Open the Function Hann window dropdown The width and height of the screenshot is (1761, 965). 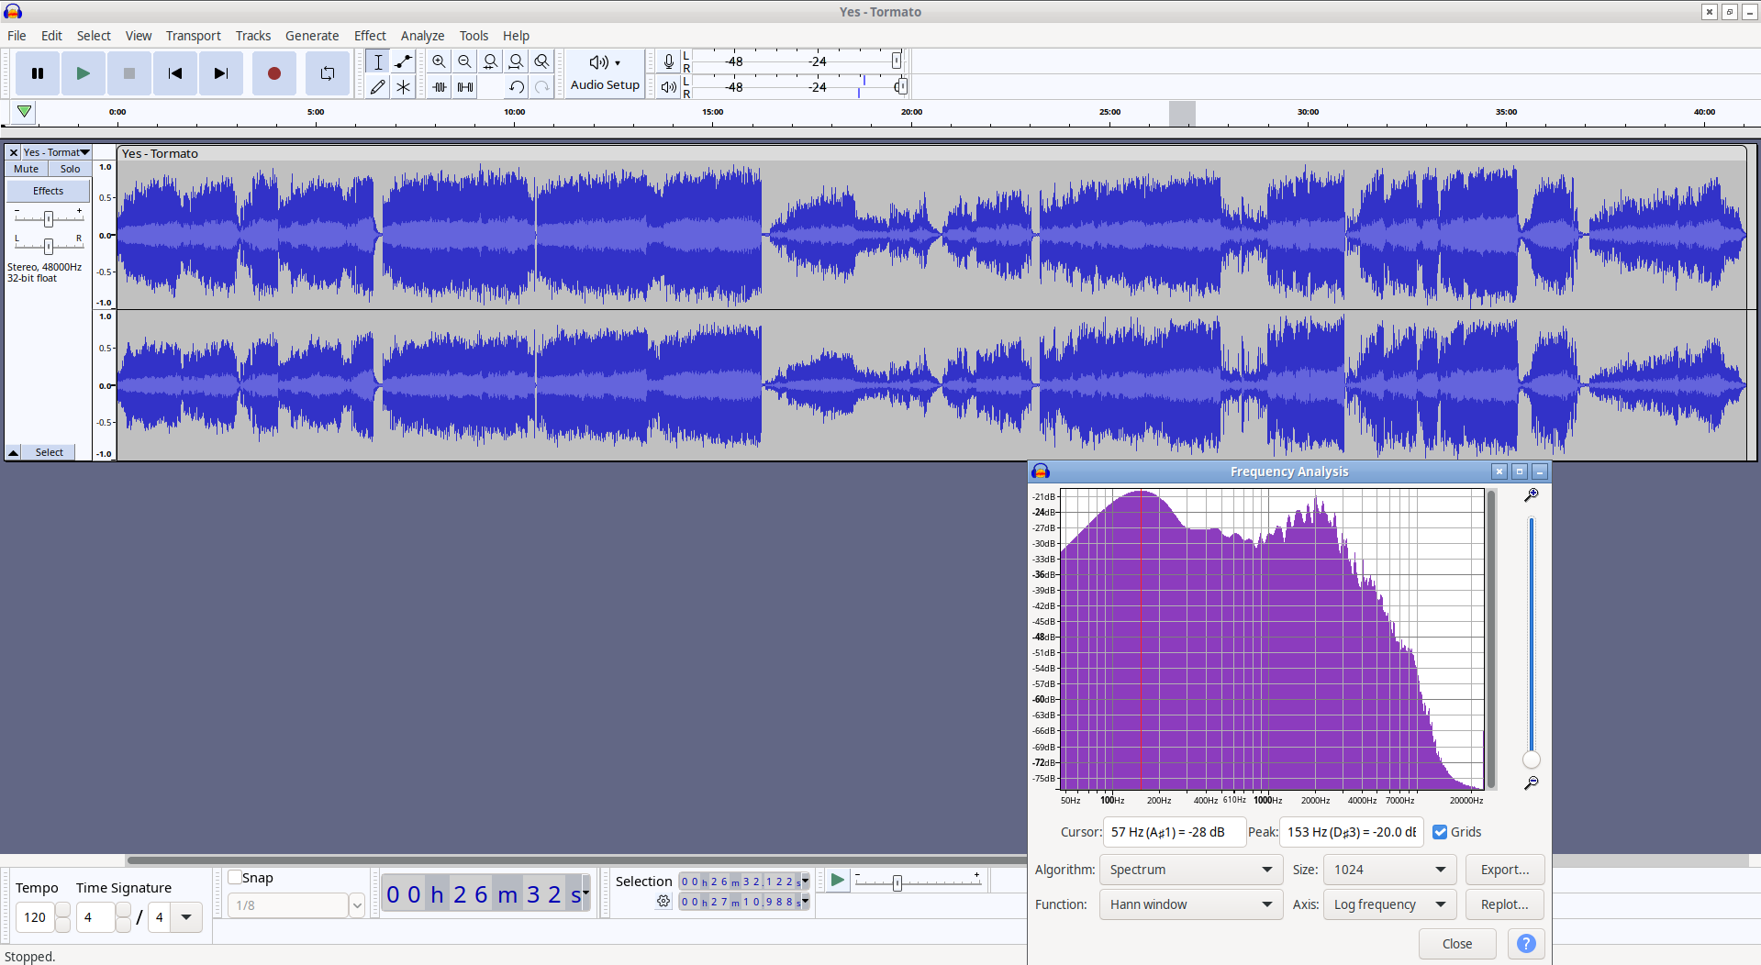(x=1191, y=904)
